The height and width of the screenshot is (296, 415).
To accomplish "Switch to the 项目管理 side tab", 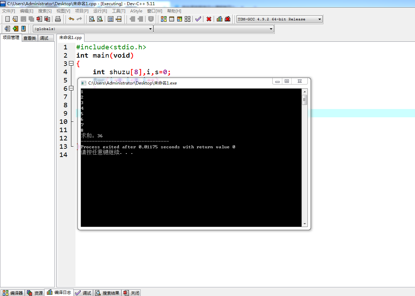I will coord(11,38).
